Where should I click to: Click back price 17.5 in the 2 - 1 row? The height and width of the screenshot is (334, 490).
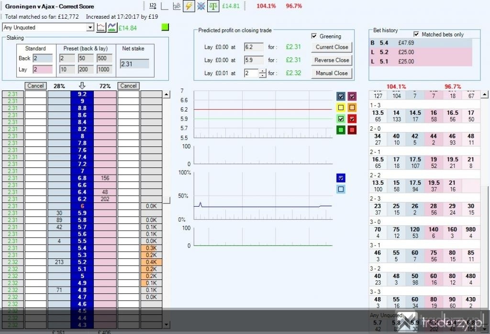[x=415, y=163]
